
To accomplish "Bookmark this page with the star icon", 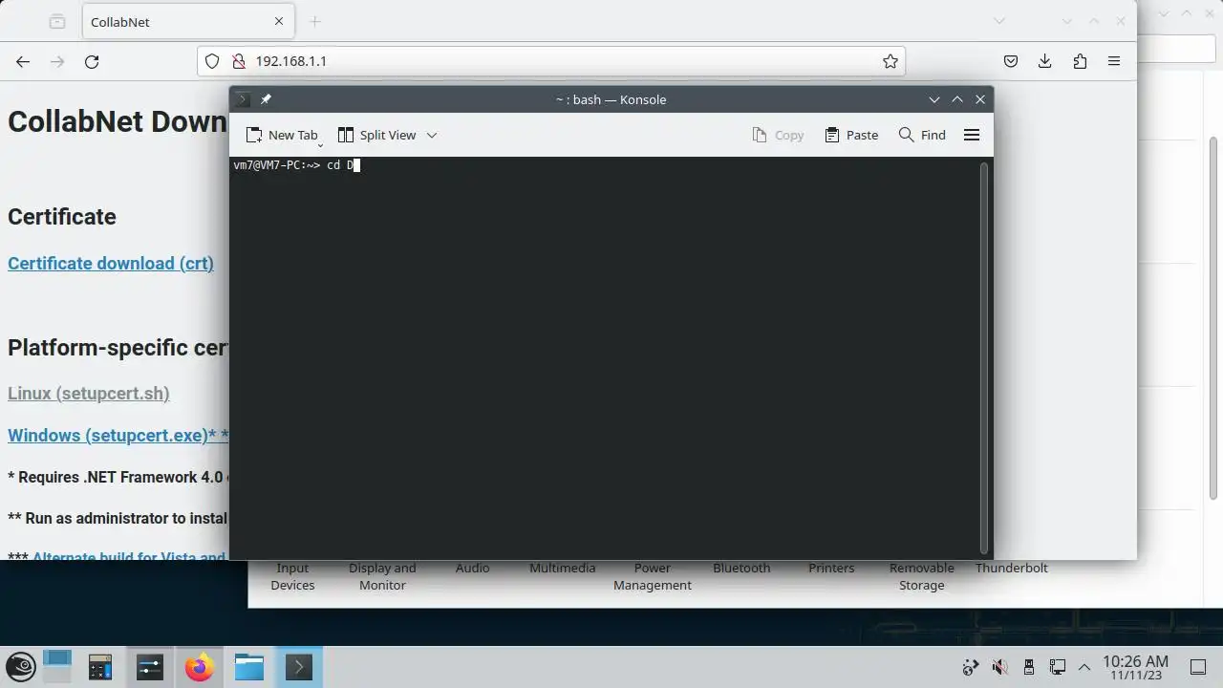I will [890, 61].
